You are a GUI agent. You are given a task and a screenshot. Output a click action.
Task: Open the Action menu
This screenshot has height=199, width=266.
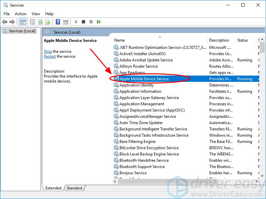tap(20, 14)
